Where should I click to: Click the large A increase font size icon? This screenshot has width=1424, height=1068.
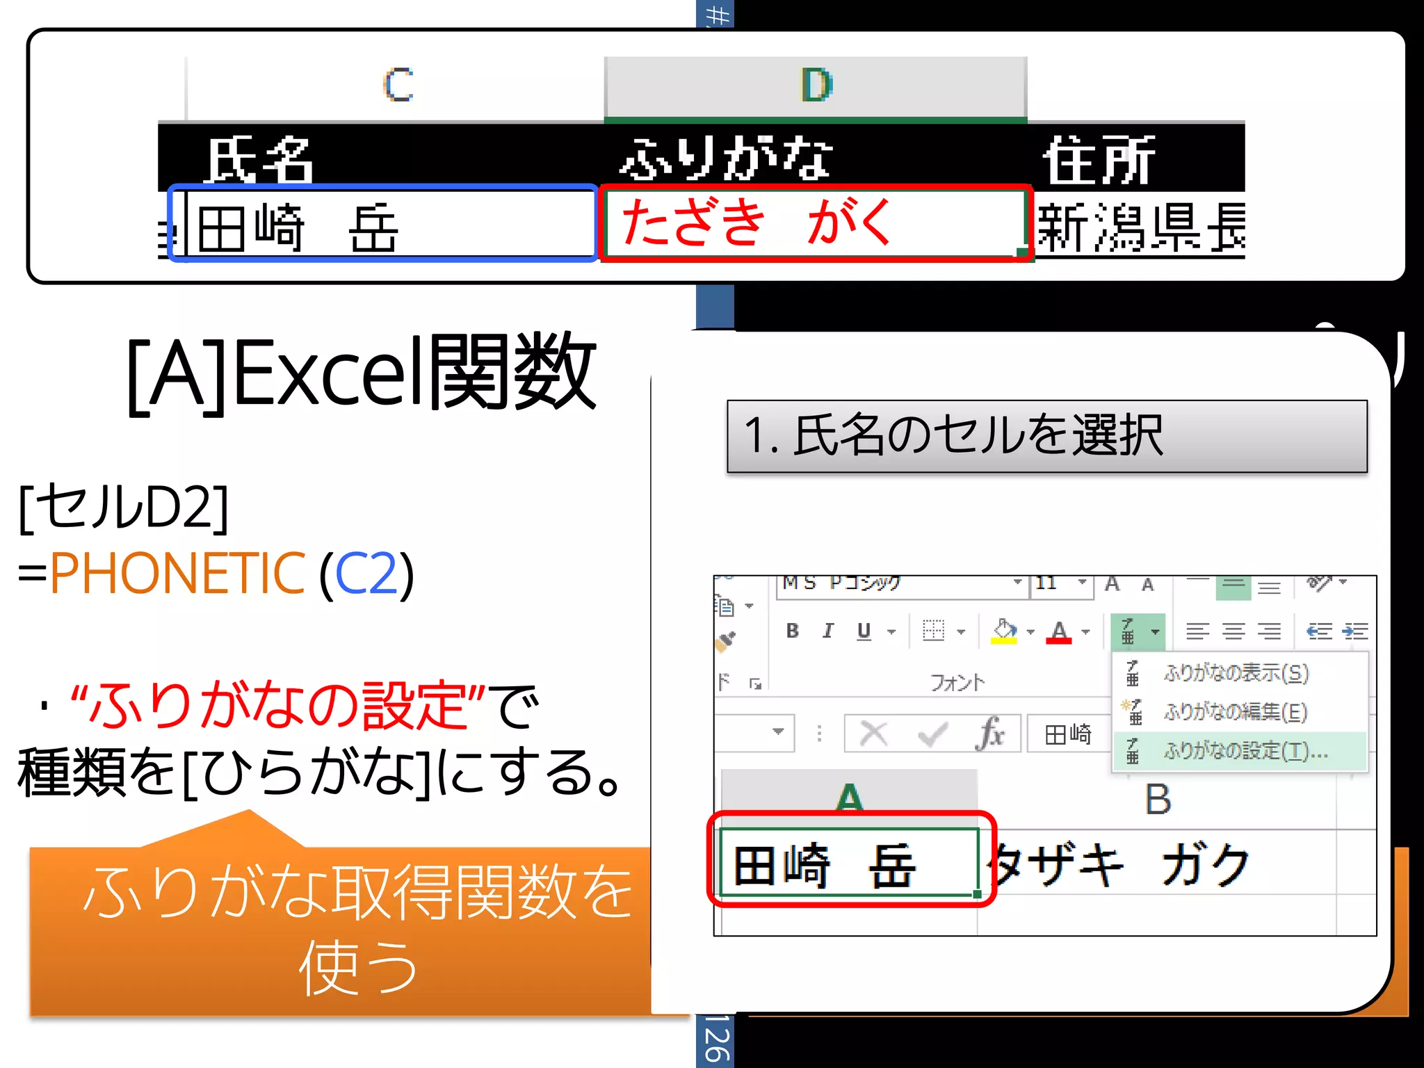point(1112,584)
